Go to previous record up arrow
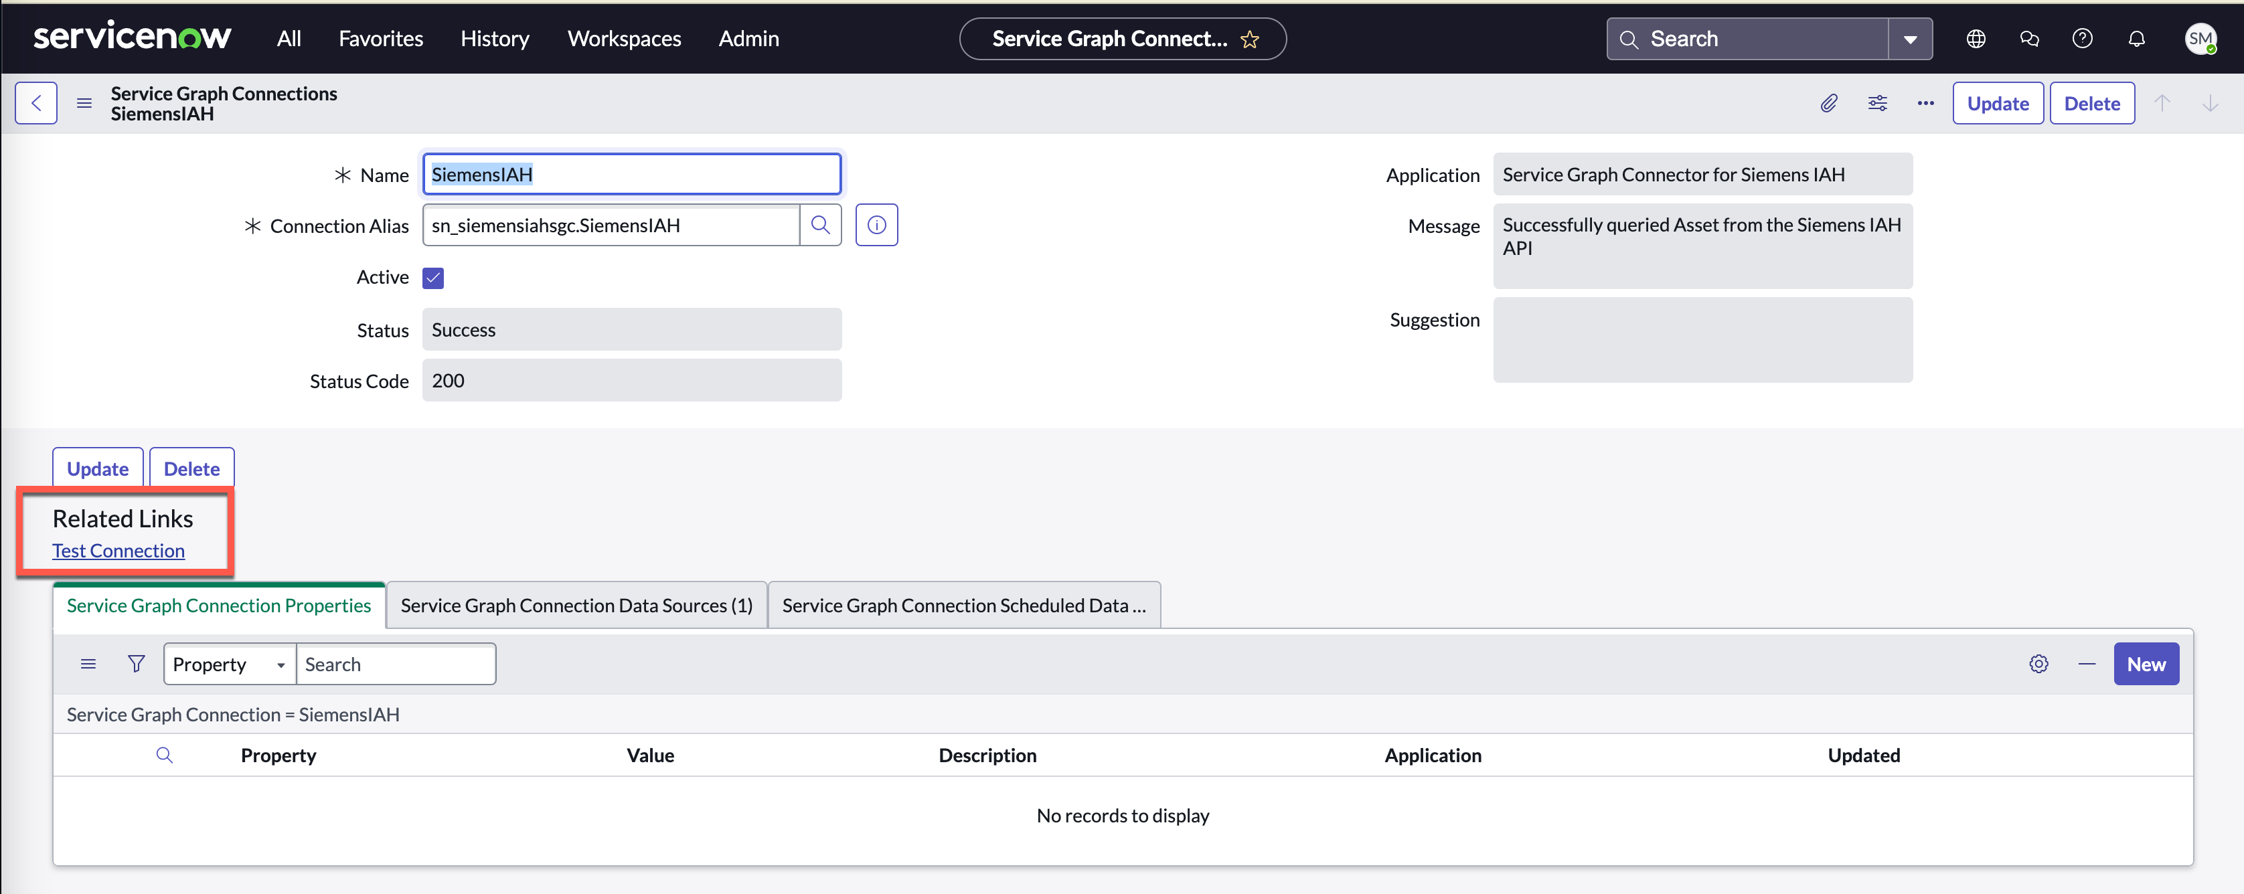The width and height of the screenshot is (2244, 894). point(2162,103)
